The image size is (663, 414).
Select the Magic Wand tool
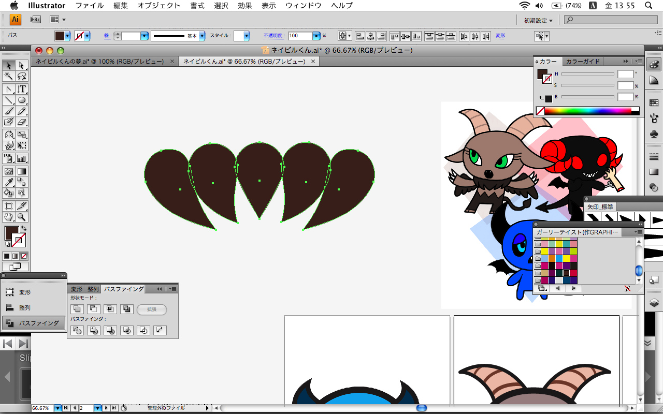[x=9, y=77]
